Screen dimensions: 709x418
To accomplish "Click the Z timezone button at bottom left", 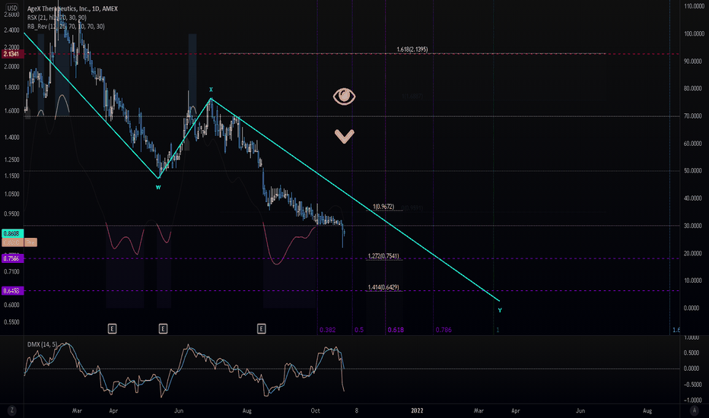I will click(11, 410).
